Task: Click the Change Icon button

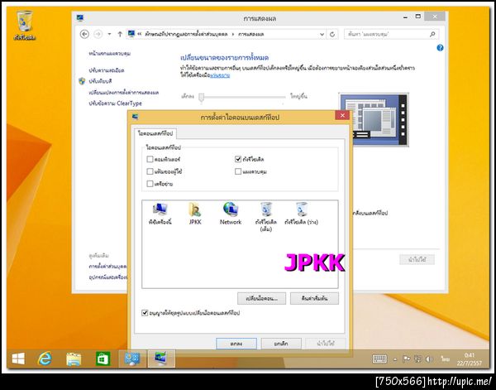Action: tap(261, 298)
